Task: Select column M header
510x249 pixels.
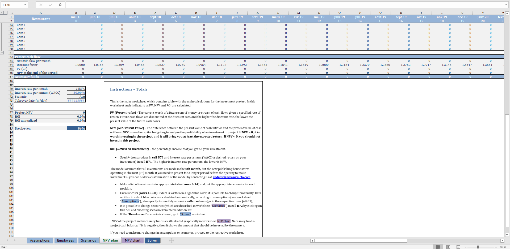Action: tap(299, 13)
